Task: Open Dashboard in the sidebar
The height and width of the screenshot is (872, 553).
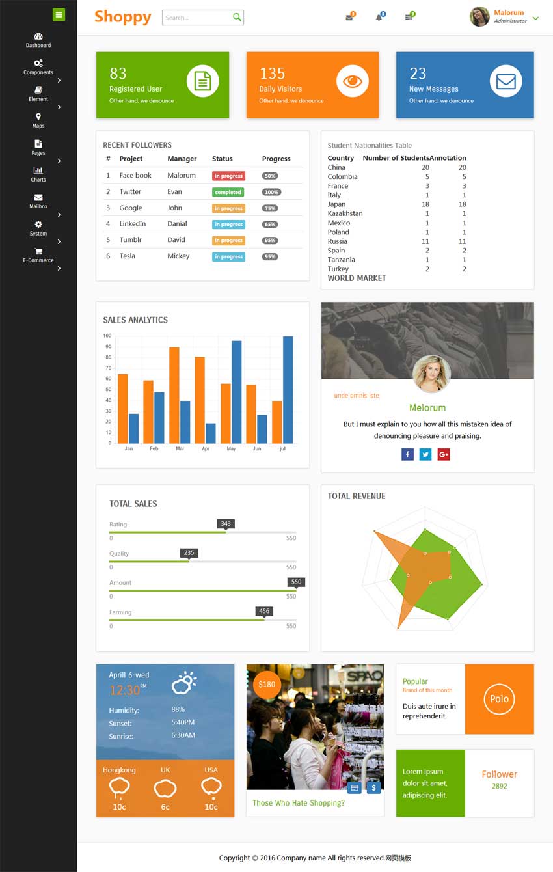Action: (x=38, y=40)
